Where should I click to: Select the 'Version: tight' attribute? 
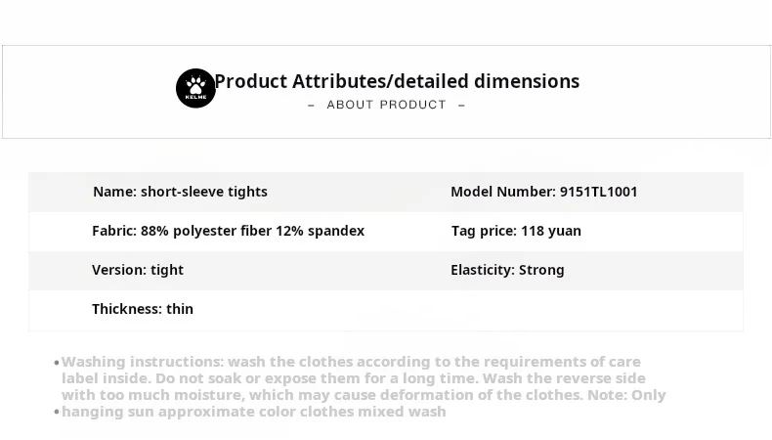coord(138,270)
